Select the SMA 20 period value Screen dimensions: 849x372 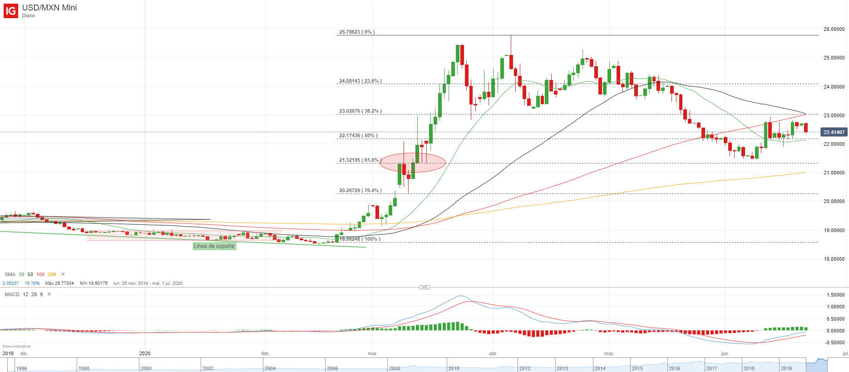(21, 274)
